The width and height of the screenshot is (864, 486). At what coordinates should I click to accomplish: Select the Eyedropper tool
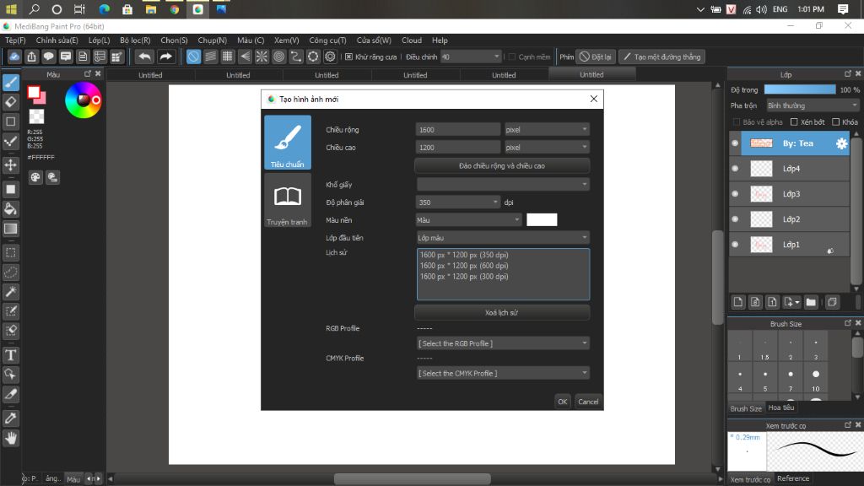tap(10, 418)
